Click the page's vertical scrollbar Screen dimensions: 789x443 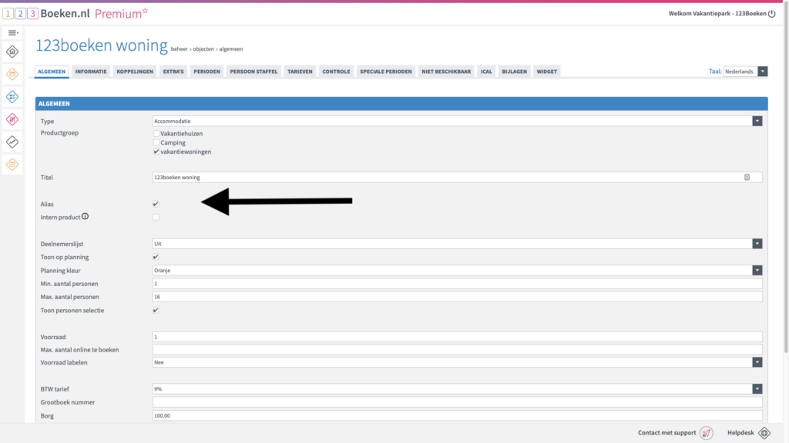pos(785,176)
